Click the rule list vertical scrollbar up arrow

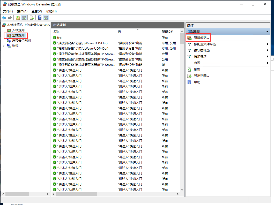click(x=182, y=31)
